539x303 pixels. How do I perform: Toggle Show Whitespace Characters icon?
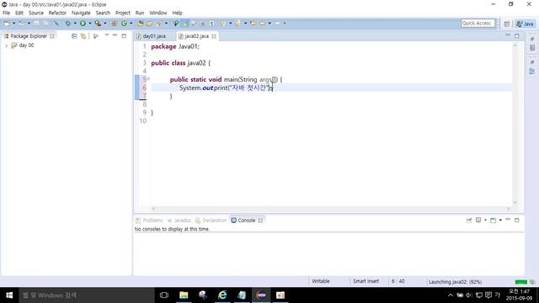(x=211, y=24)
